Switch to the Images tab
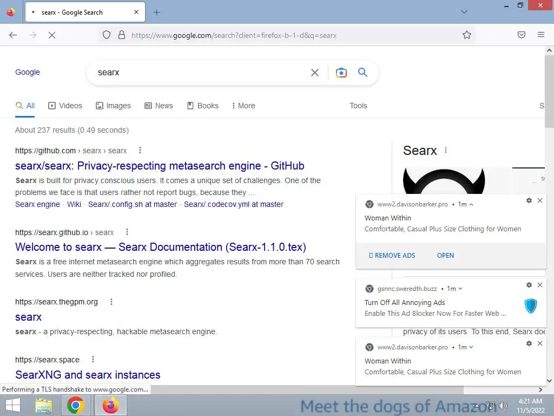This screenshot has height=416, width=554. coord(114,106)
